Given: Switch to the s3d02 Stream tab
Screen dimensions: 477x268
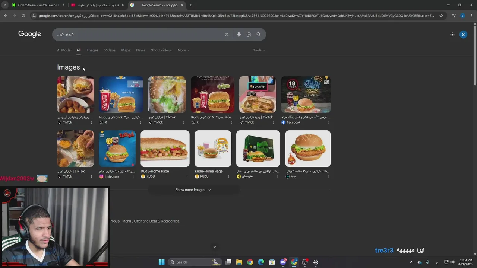Looking at the screenshot, I should pos(37,5).
